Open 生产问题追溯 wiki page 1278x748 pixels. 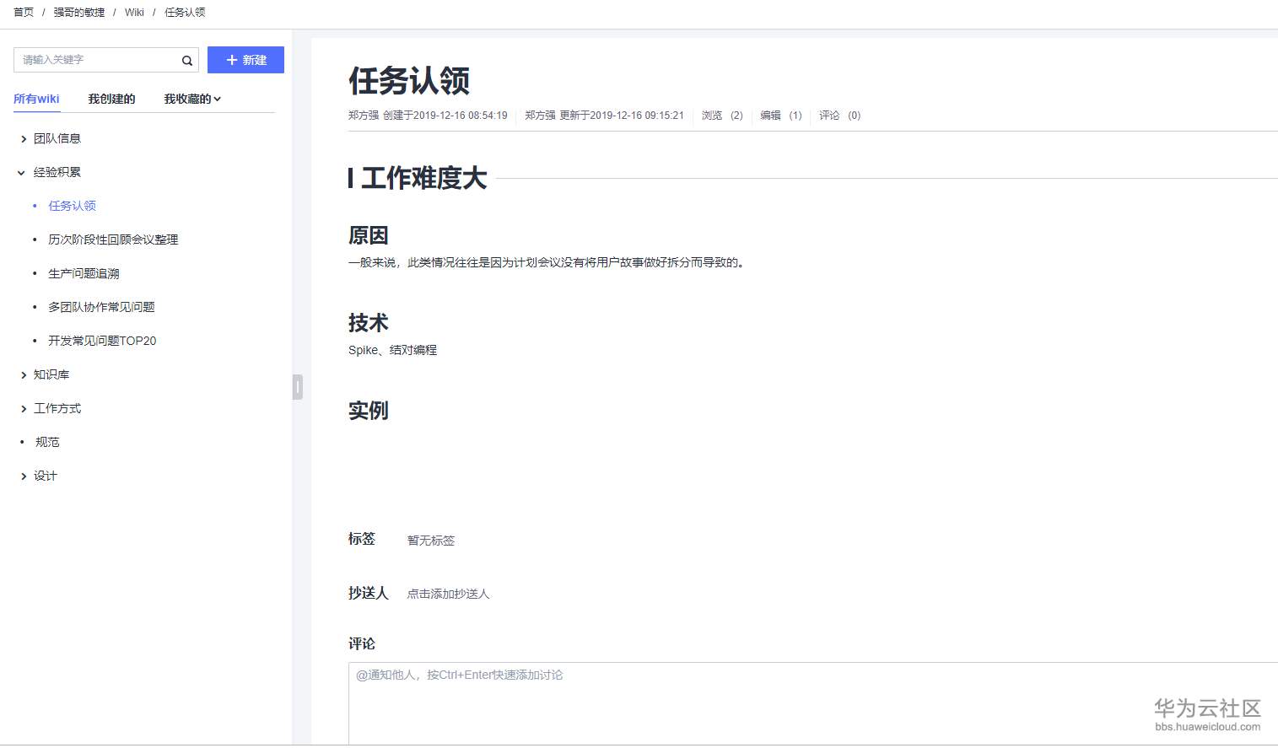(84, 273)
